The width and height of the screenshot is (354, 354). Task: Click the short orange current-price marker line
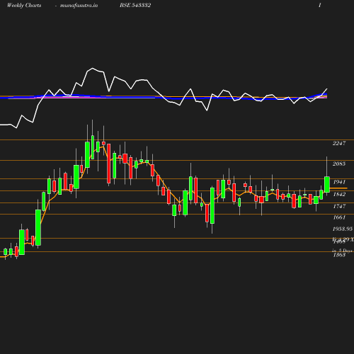(338, 188)
